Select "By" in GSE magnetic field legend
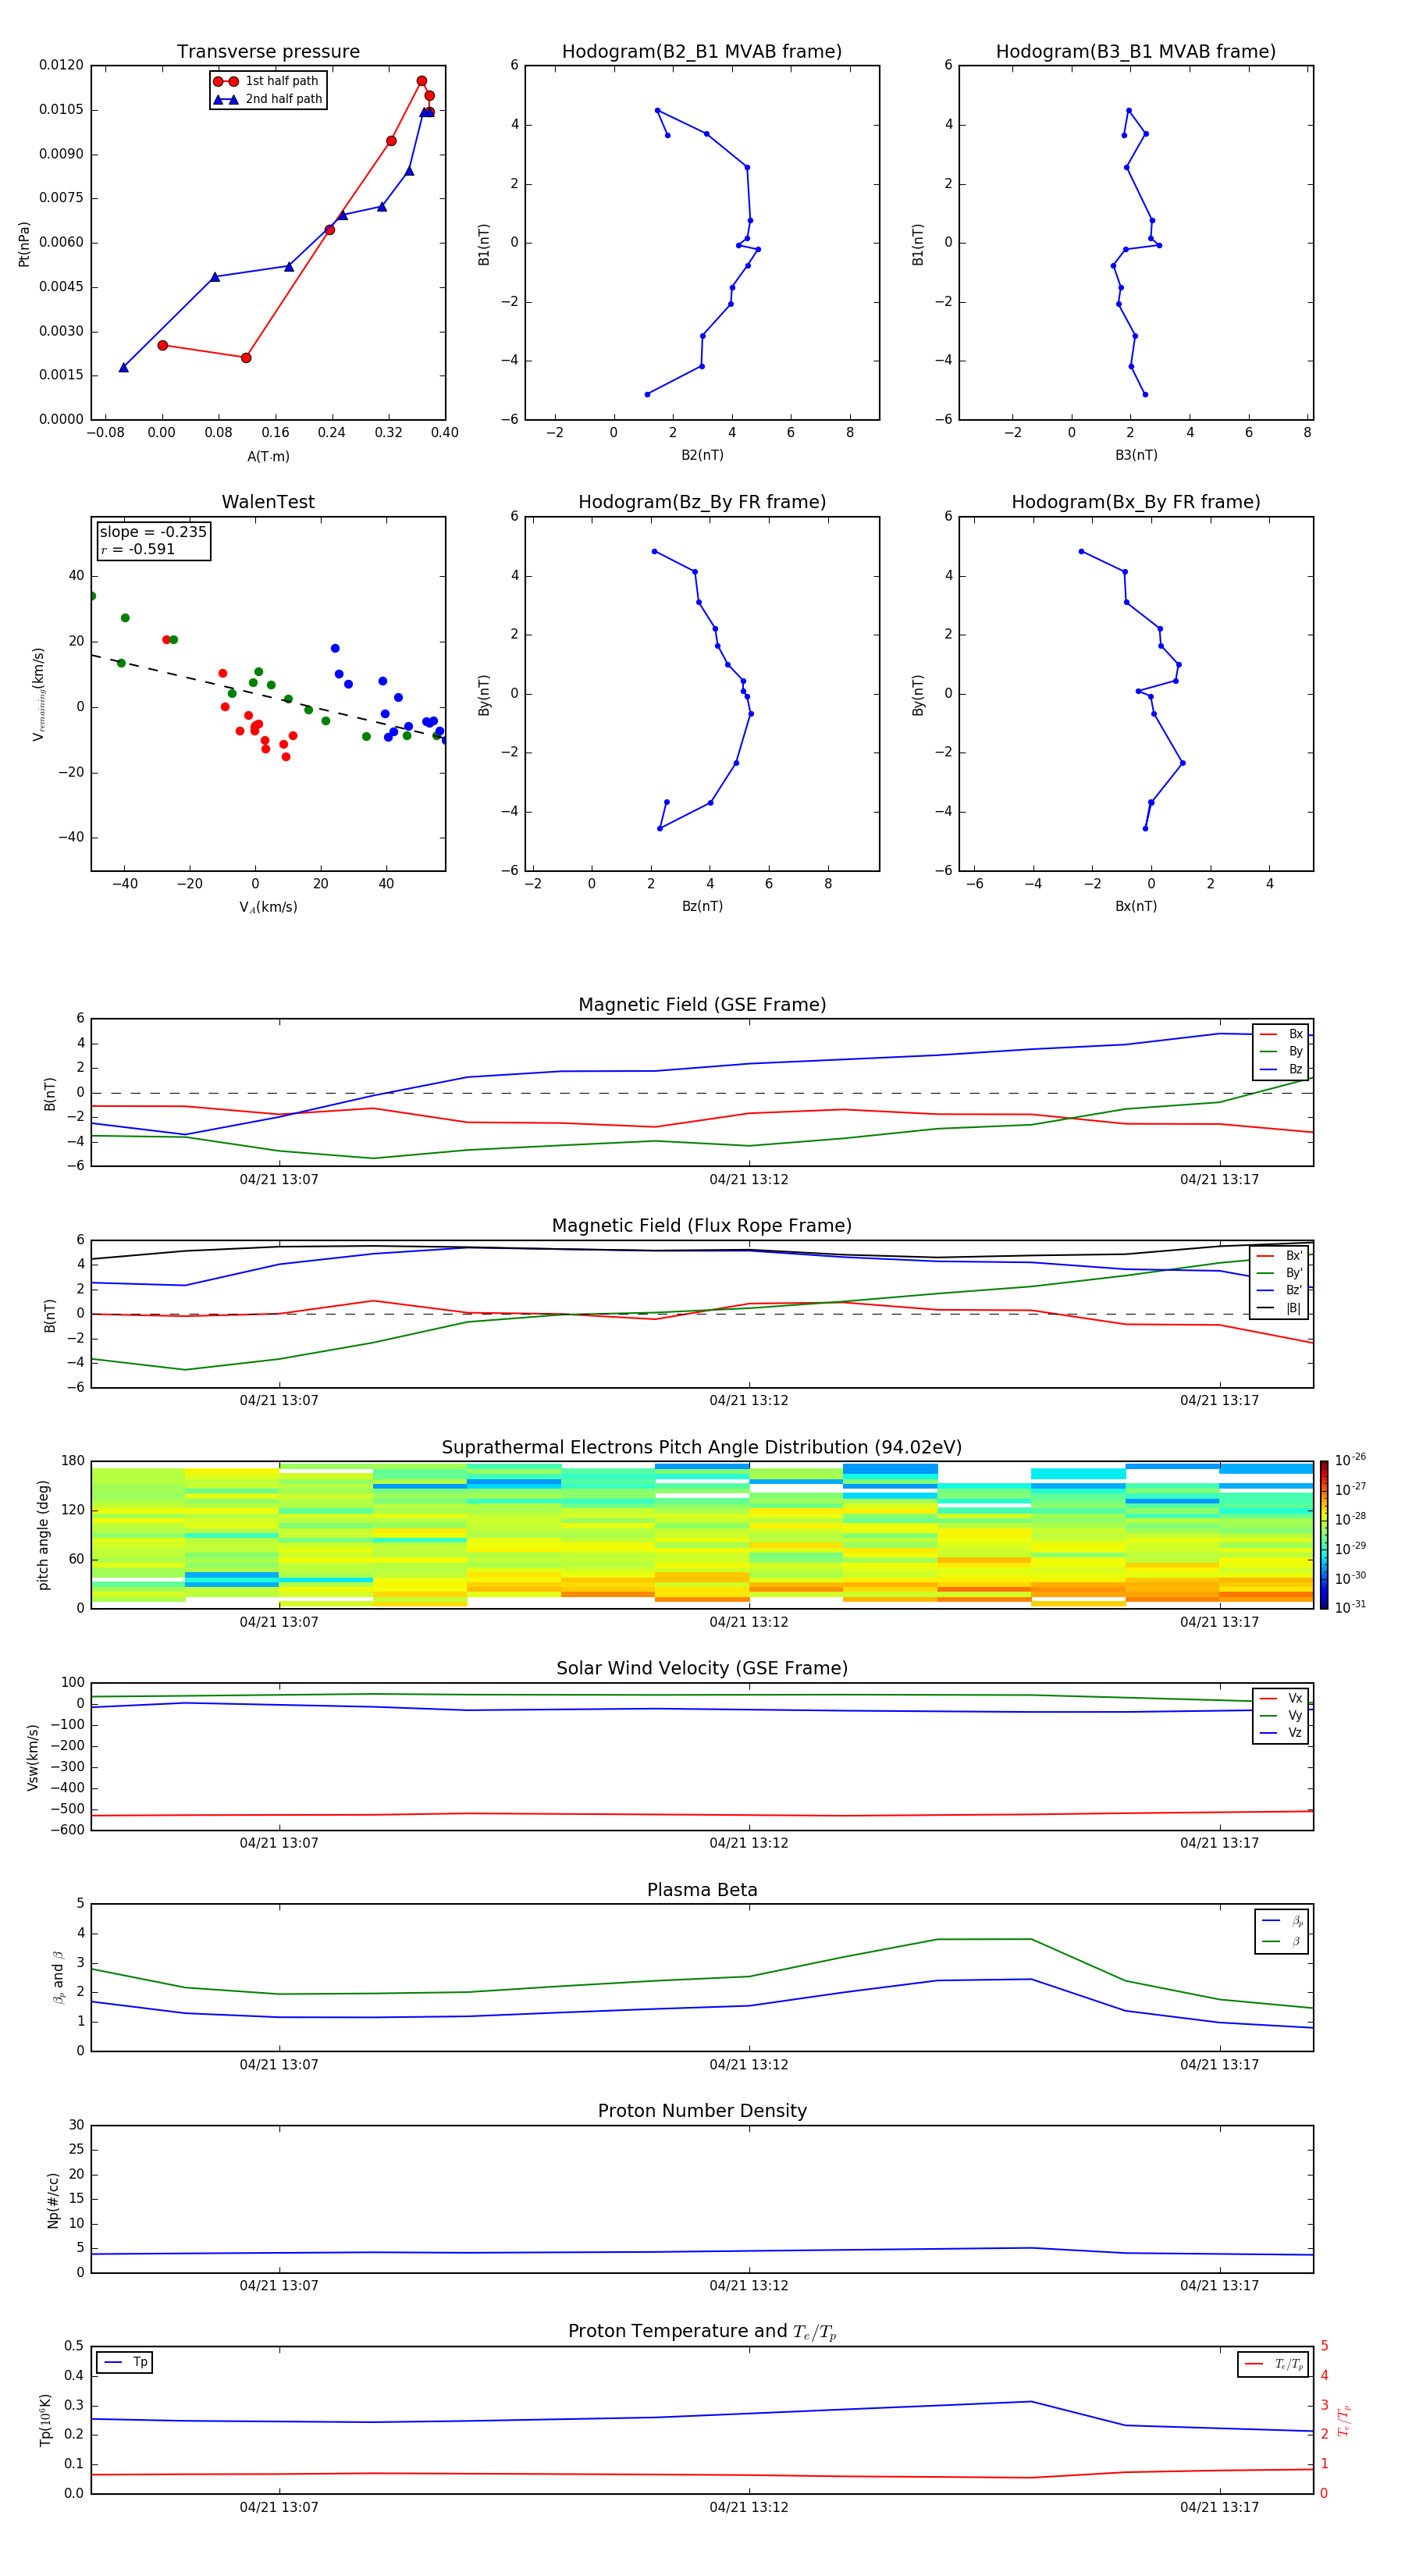This screenshot has height=2576, width=1405. click(1282, 1051)
